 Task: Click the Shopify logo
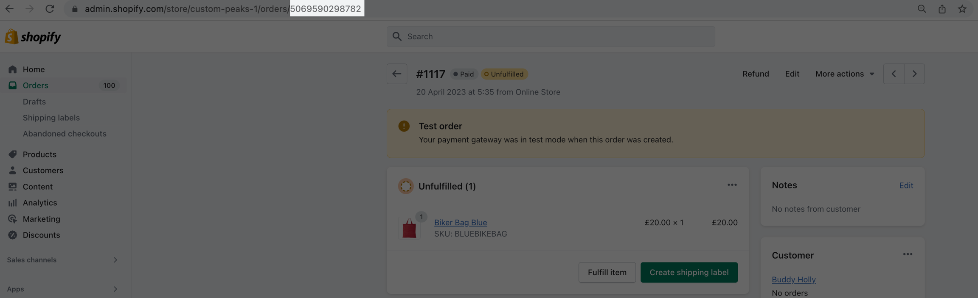click(33, 37)
